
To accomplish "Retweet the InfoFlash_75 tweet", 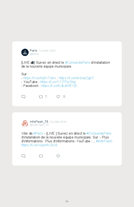I will (41, 156).
